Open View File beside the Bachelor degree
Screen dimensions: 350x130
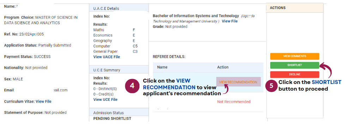230,21
